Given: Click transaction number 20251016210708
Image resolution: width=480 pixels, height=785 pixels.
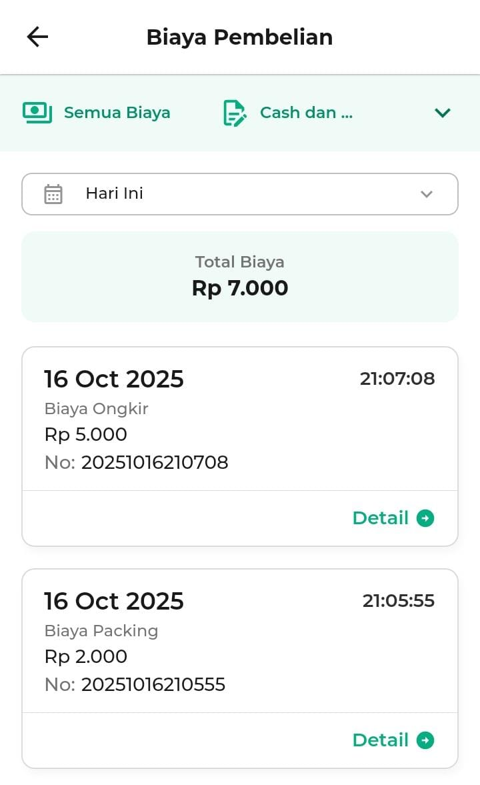Looking at the screenshot, I should coord(155,462).
